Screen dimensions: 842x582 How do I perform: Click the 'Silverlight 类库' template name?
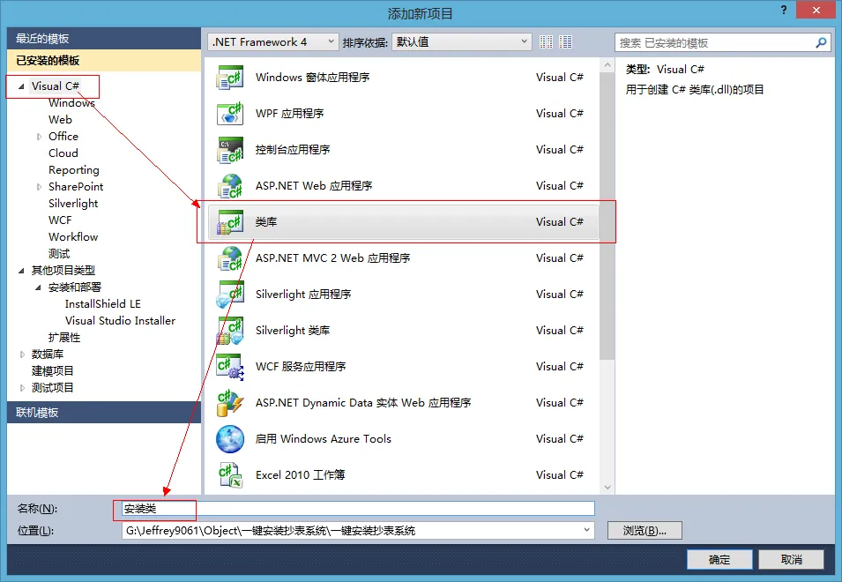293,330
